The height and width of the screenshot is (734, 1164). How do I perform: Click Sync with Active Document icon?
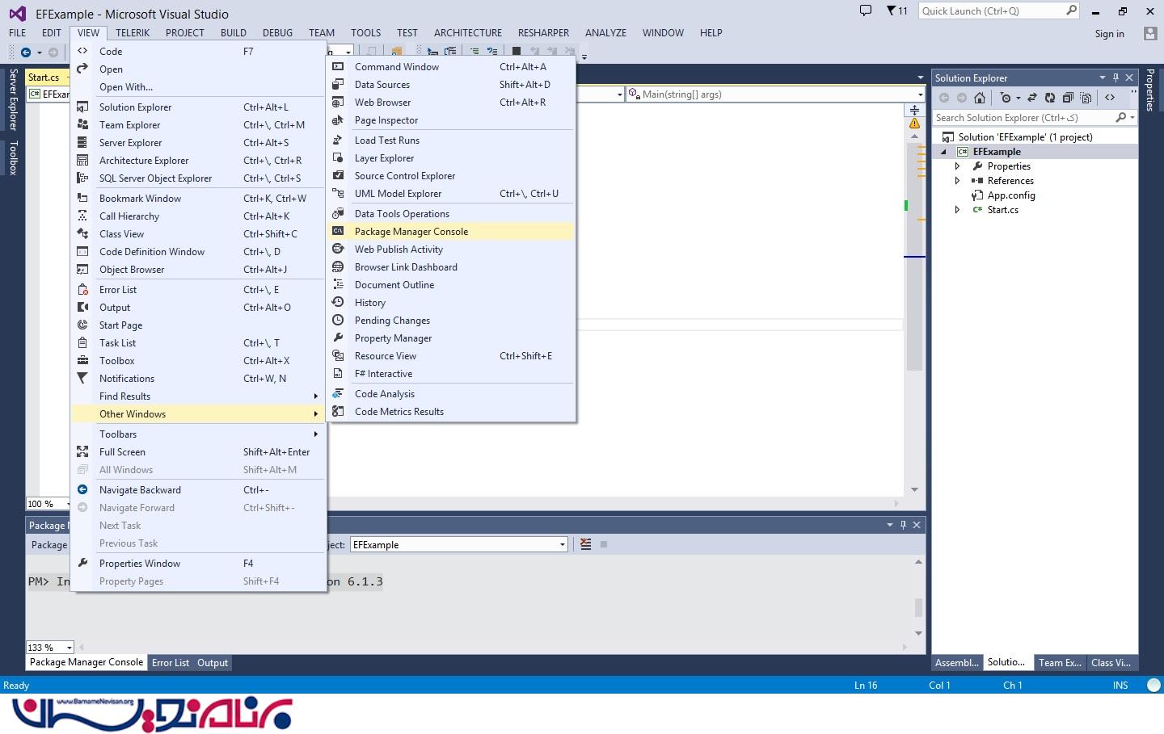pos(1032,98)
